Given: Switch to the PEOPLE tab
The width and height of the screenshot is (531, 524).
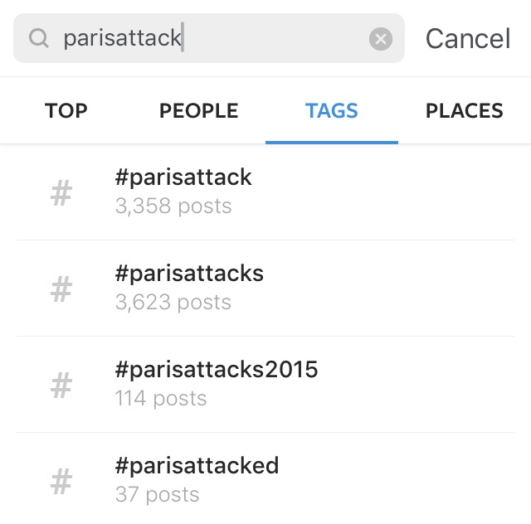Looking at the screenshot, I should tap(198, 111).
